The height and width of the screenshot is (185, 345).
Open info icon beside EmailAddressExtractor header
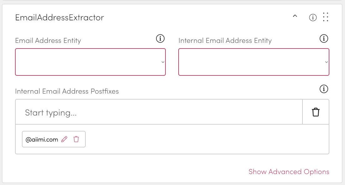[313, 18]
